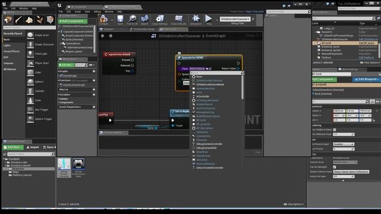381x214 pixels.
Task: Switch to the Construction Script tab
Action: [142, 29]
